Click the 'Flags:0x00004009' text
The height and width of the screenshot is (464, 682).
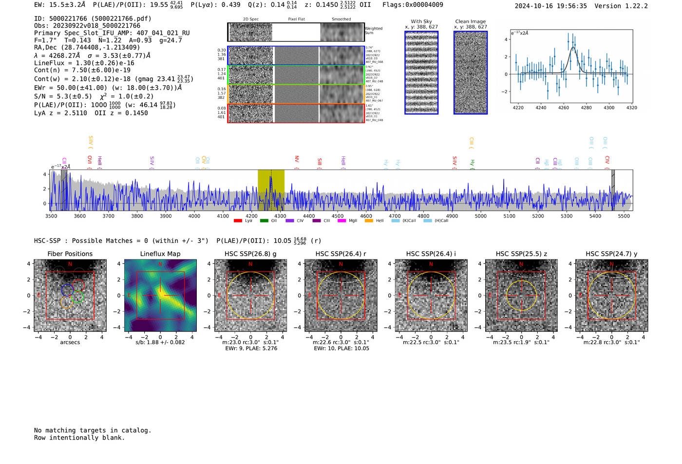coord(413,5)
